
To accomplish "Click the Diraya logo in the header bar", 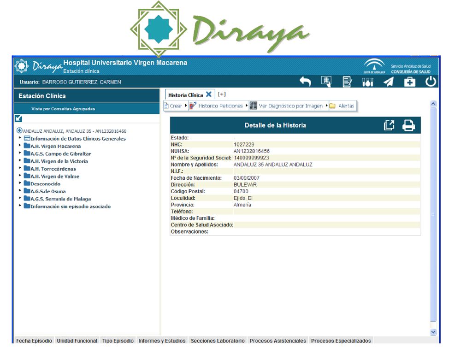I will pyautogui.click(x=39, y=66).
